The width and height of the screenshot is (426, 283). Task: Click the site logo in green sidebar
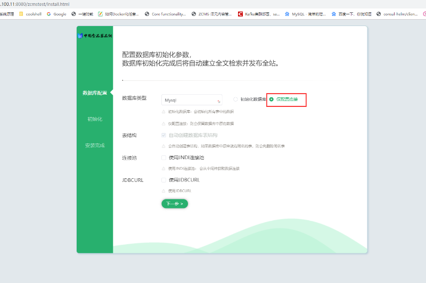click(x=95, y=36)
